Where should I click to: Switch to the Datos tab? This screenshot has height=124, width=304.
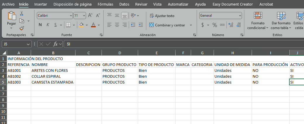click(x=124, y=4)
